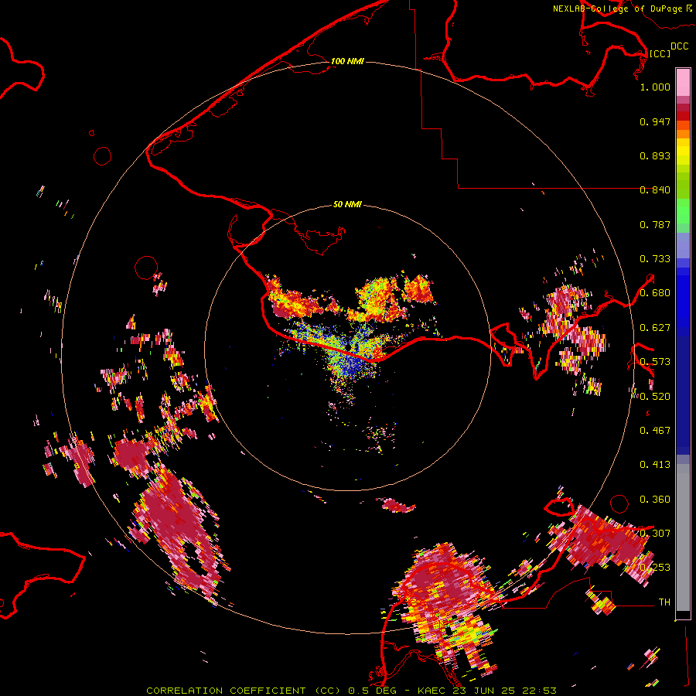Image resolution: width=696 pixels, height=696 pixels.
Task: Click the TH threshold label on scale
Action: tap(664, 602)
